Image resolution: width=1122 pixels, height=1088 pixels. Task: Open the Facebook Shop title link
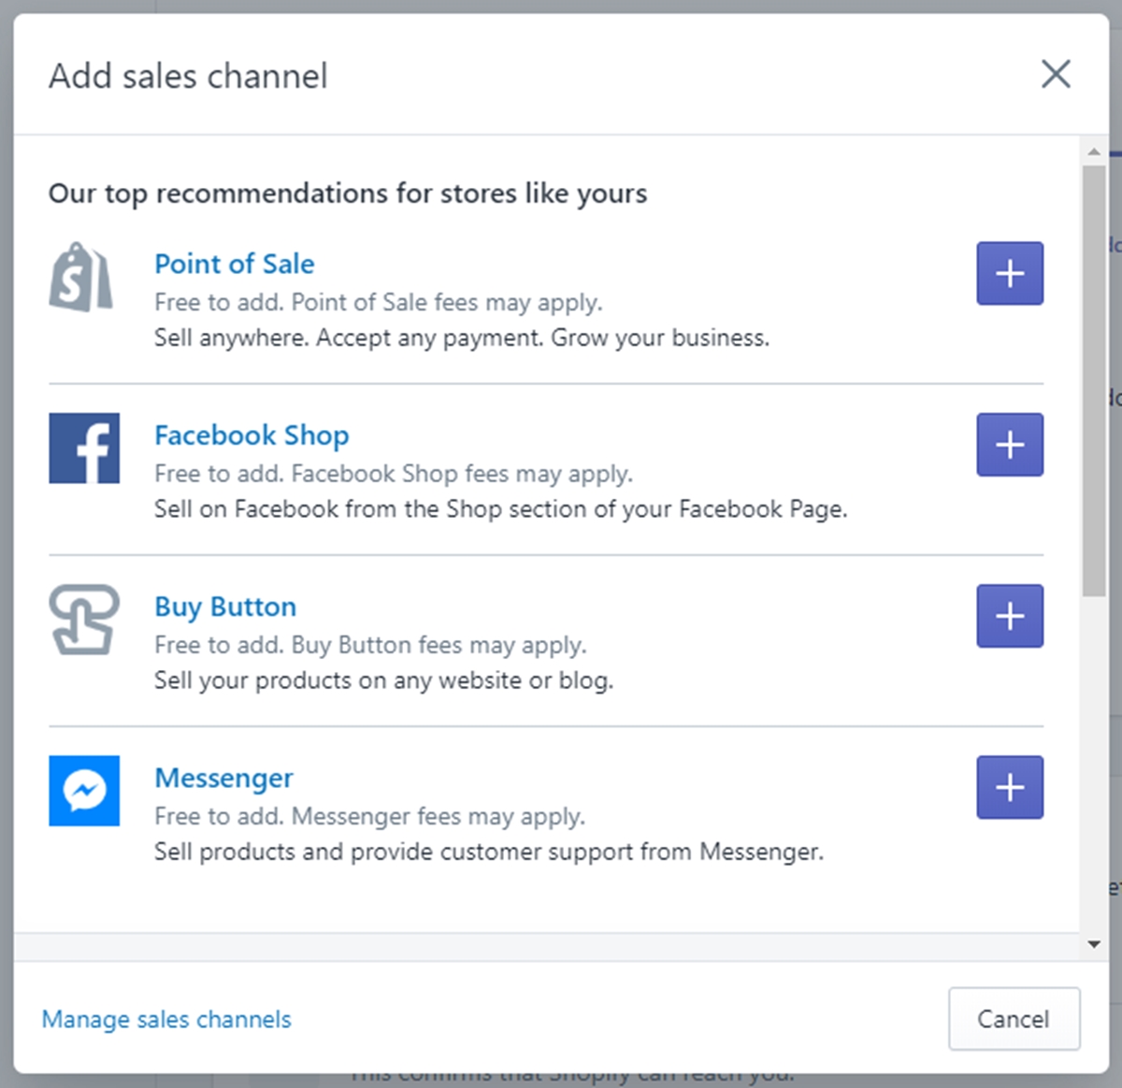(252, 436)
